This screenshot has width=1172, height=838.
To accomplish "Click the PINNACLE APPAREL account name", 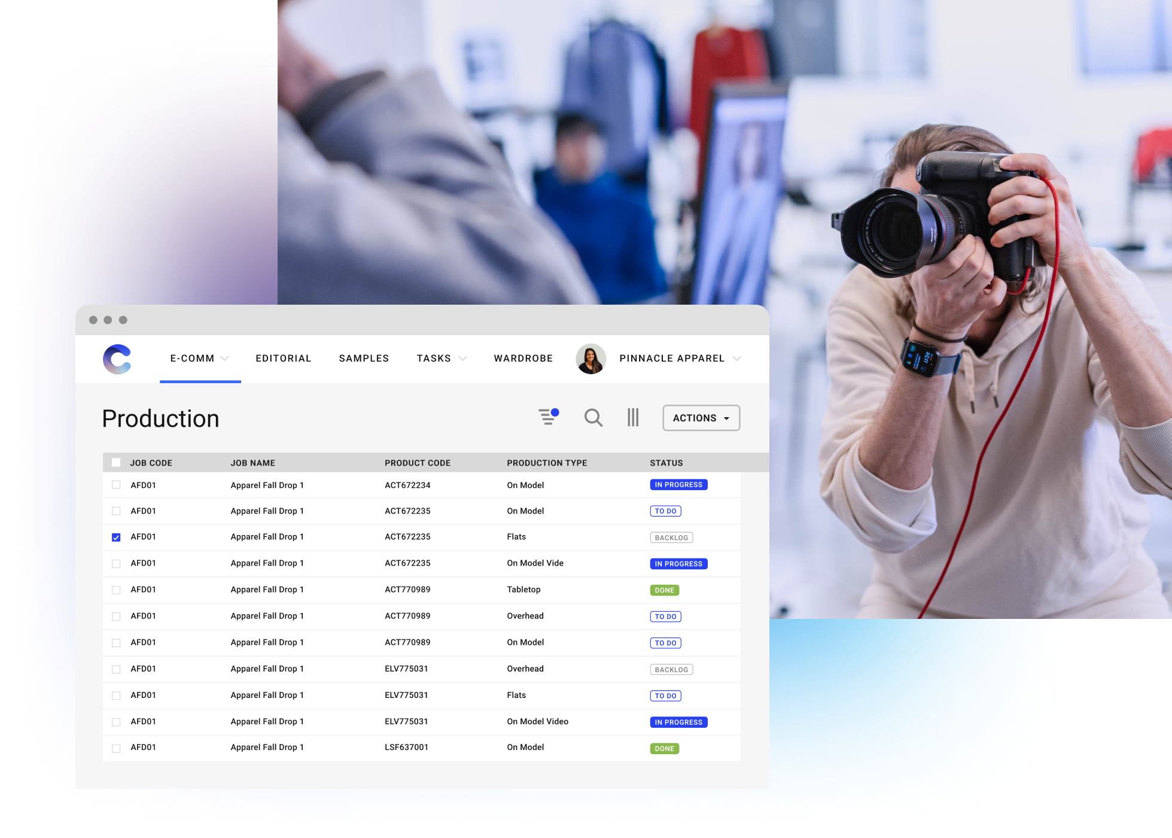I will coord(672,359).
